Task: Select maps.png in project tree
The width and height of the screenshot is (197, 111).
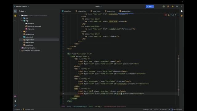Action: tap(30, 29)
